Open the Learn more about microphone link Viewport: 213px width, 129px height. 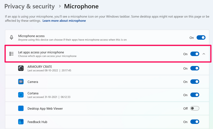tap(64, 21)
